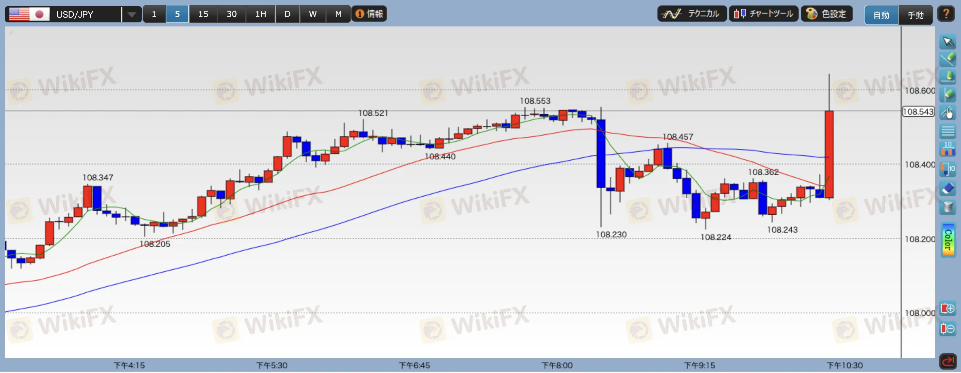
Task: Open the rainbow Color picker button
Action: point(947,240)
